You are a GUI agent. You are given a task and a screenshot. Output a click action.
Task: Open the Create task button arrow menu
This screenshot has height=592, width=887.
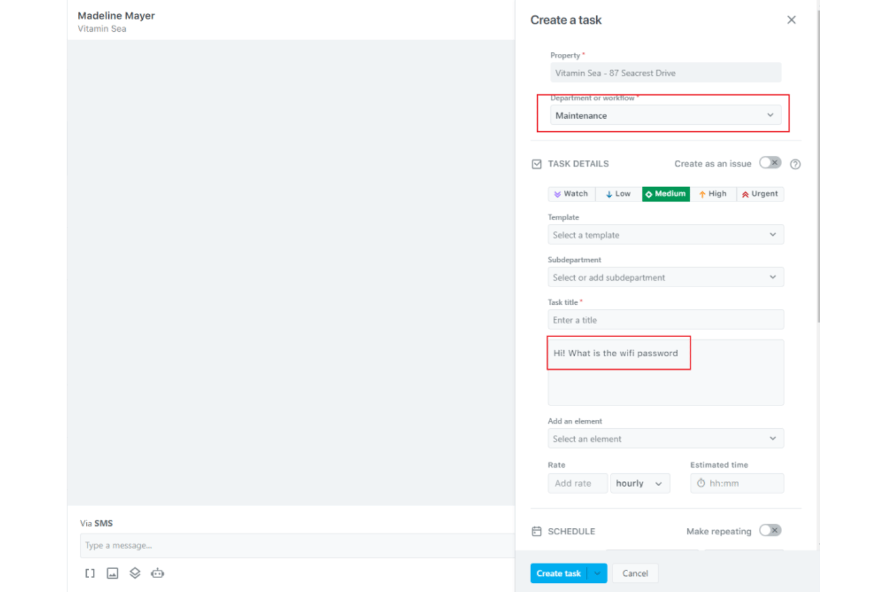pos(598,573)
